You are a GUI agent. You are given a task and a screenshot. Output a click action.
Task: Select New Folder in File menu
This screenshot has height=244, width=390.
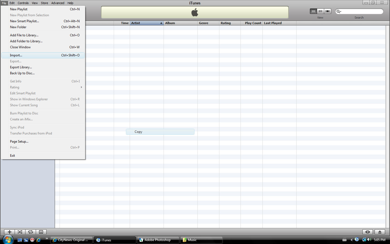[43, 27]
